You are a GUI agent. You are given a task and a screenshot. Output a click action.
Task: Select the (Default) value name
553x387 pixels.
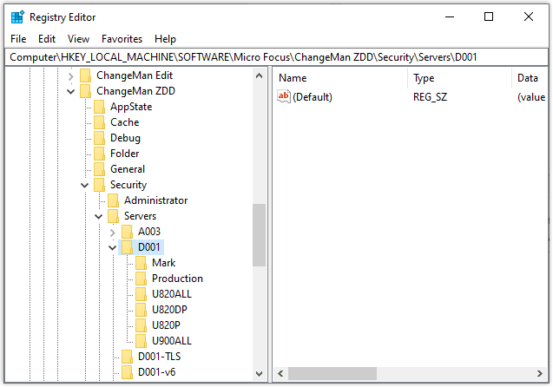point(313,97)
